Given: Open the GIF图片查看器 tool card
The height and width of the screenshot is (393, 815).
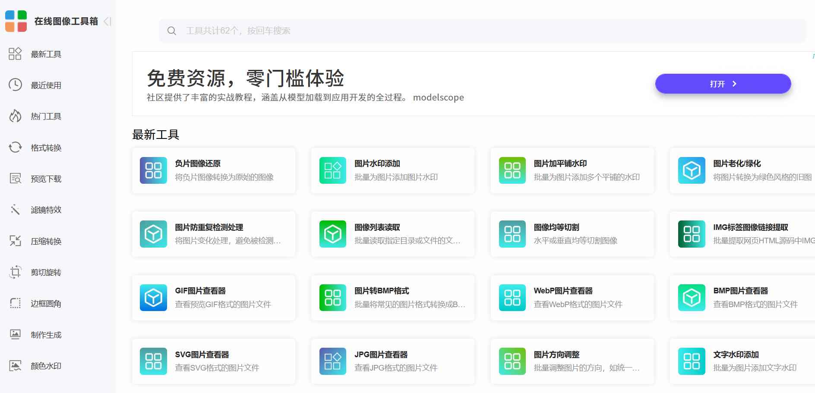Looking at the screenshot, I should coord(213,297).
